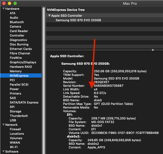This screenshot has height=154, width=163.
Task: Select ATA in the sidebar
Action: pyautogui.click(x=13, y=13)
